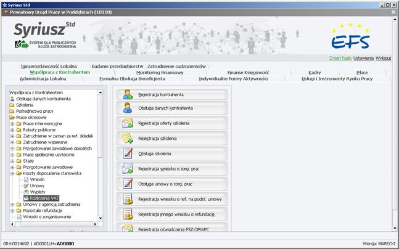
Task: Open Usługi i Instrumenty Rynku Pracy tab
Action: (337, 79)
